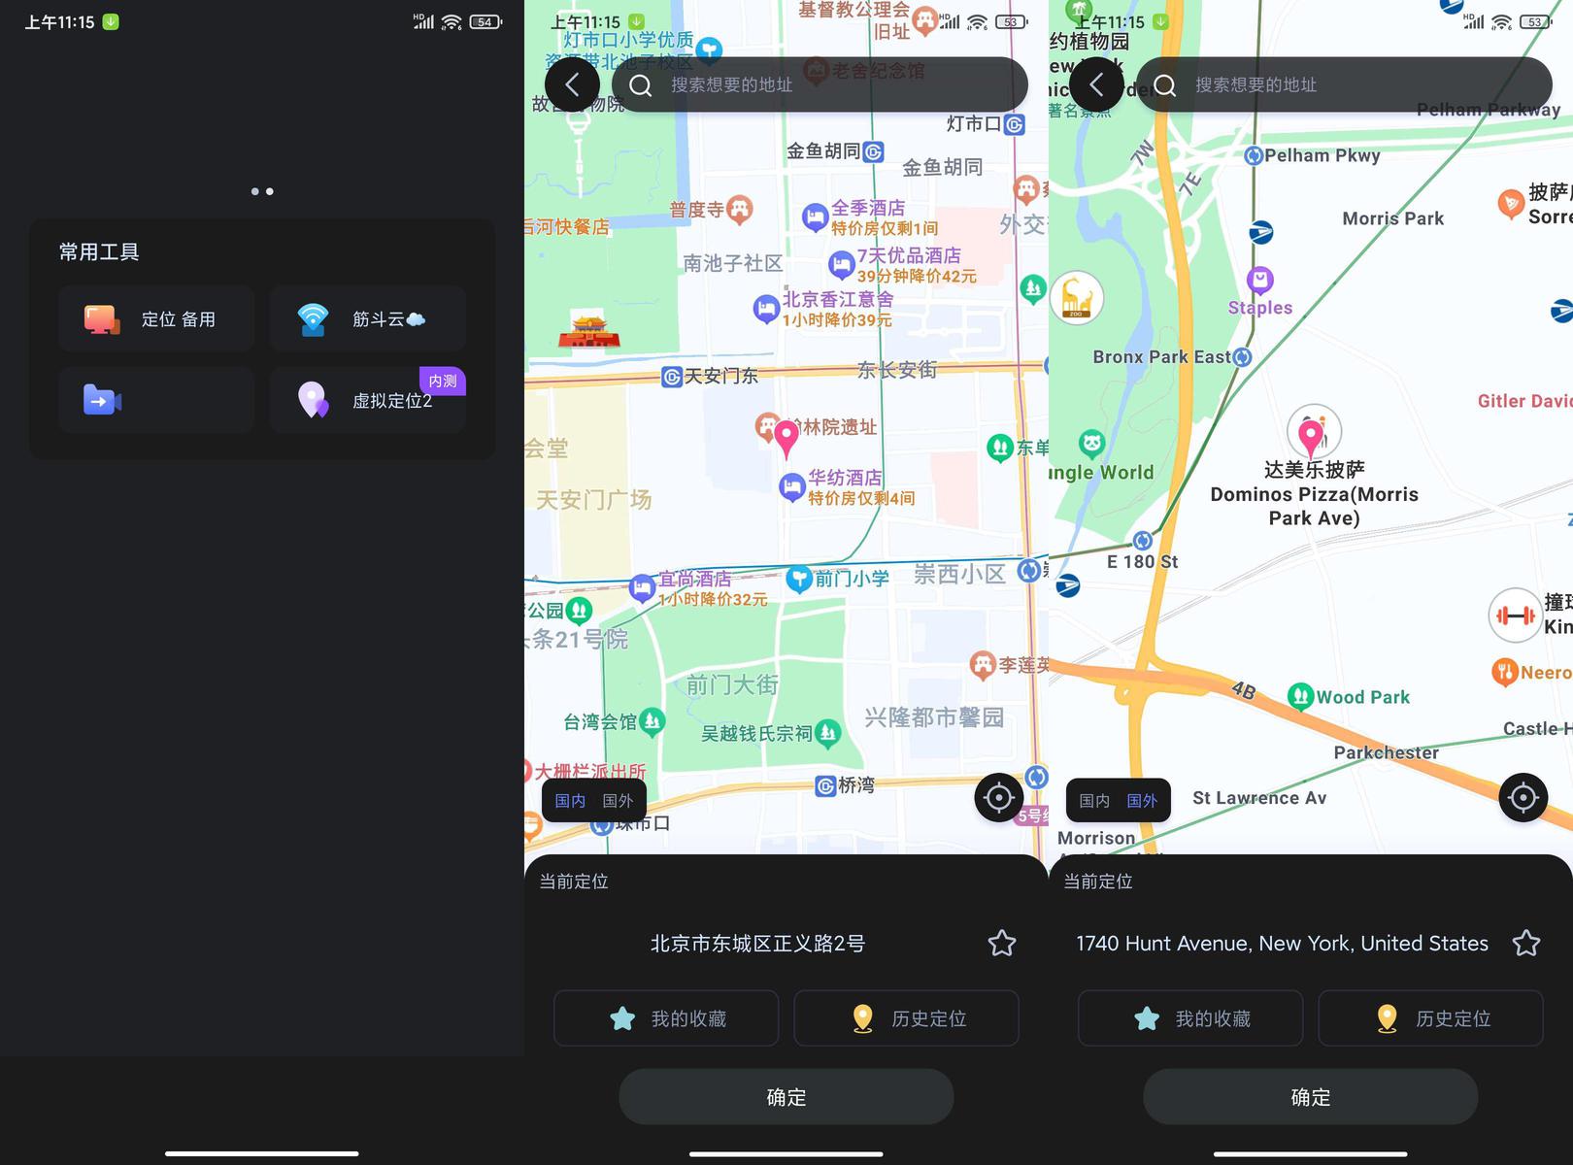Tap Staples shop marker

coord(1260,281)
